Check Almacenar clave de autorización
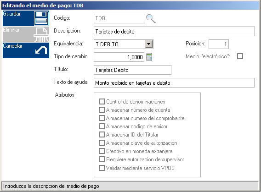 click(102, 143)
